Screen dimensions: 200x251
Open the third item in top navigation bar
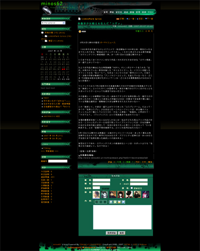click(x=119, y=12)
